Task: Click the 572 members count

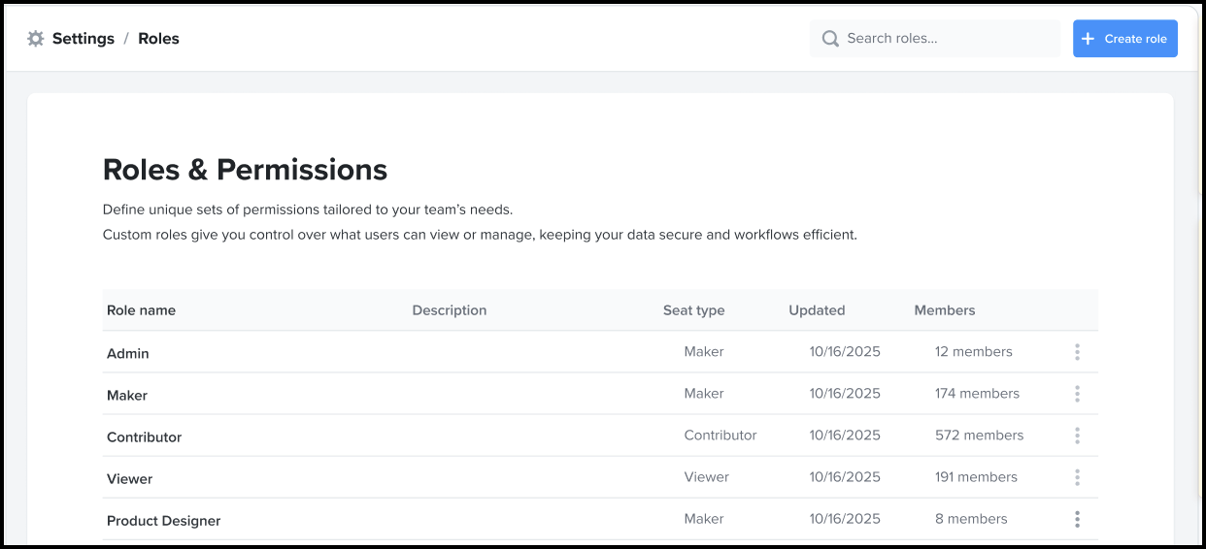Action: pos(980,436)
